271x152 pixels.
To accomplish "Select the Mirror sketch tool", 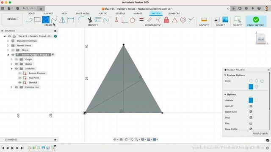I will (62, 20).
